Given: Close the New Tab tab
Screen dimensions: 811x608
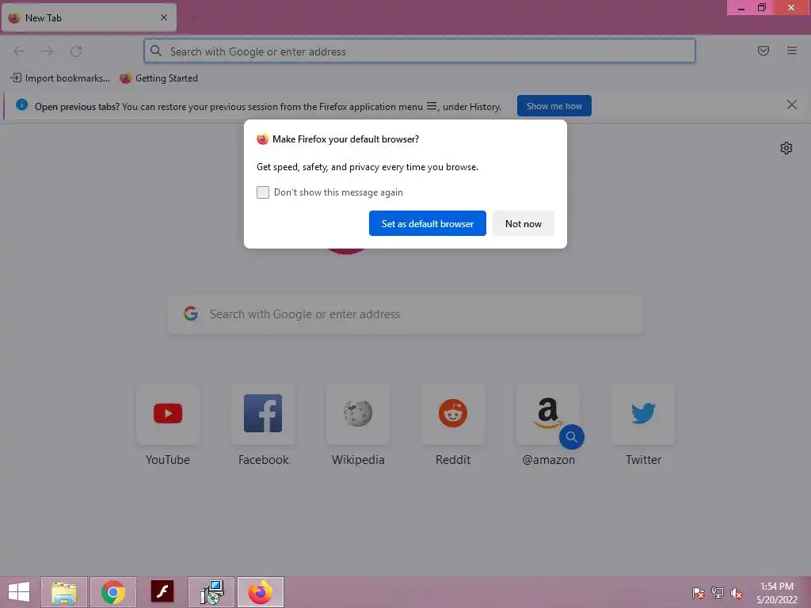Looking at the screenshot, I should click(164, 17).
